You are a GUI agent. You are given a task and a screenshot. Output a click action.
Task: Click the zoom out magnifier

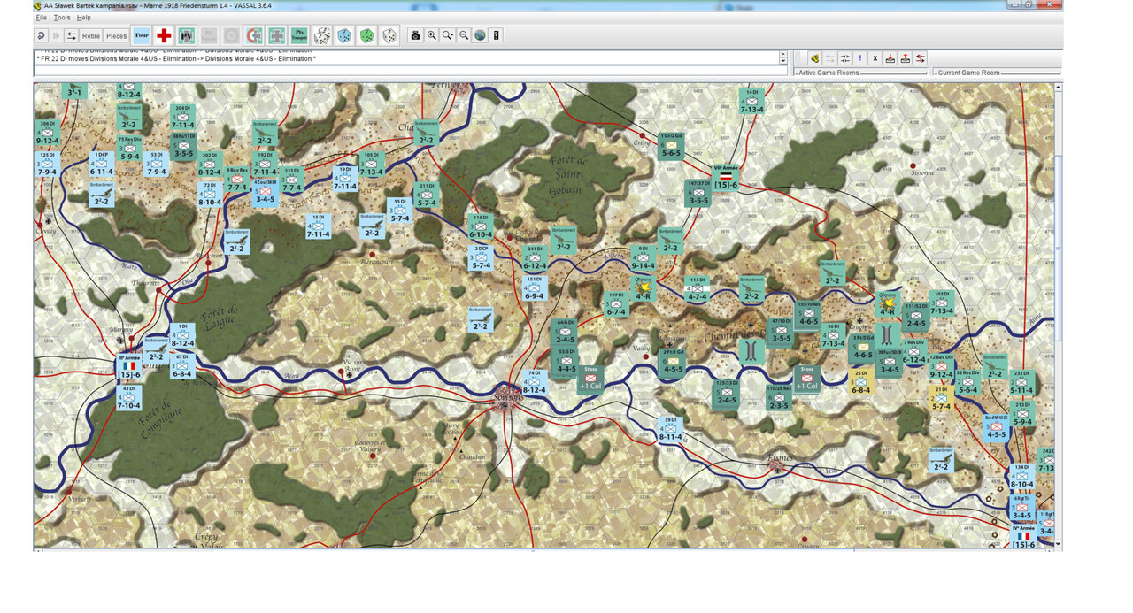(464, 35)
